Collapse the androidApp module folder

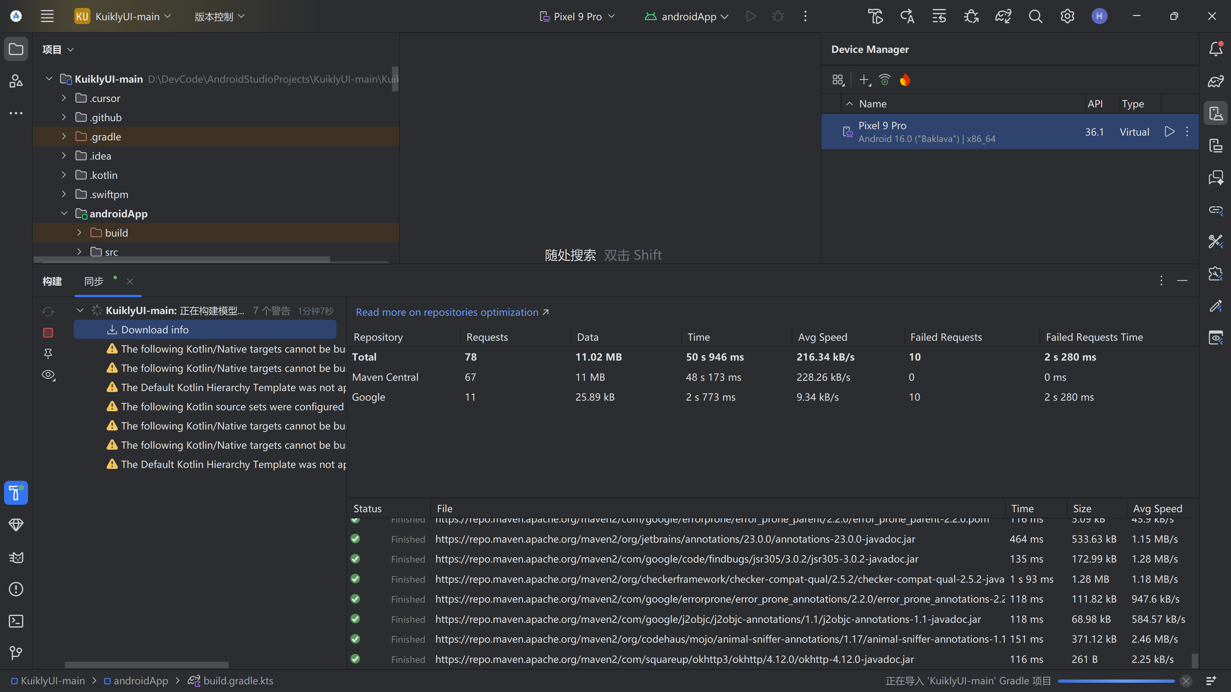click(x=63, y=213)
